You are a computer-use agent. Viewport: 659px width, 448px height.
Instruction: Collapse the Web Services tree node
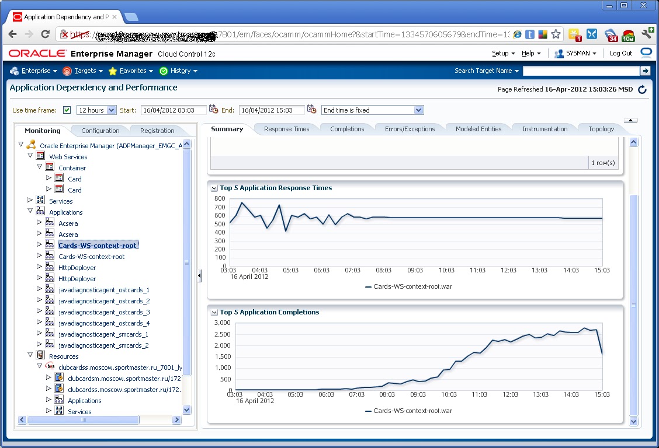pyautogui.click(x=30, y=155)
